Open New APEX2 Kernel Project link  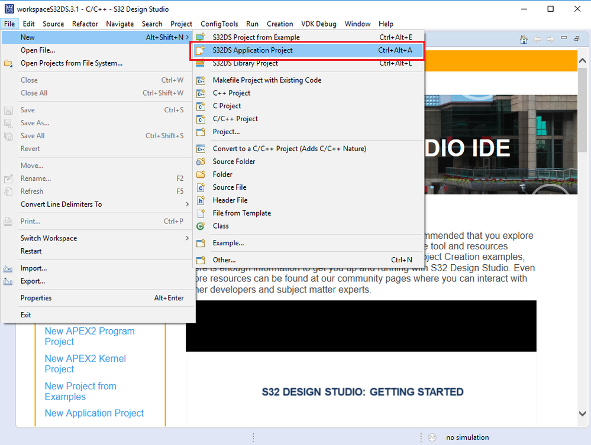[85, 363]
